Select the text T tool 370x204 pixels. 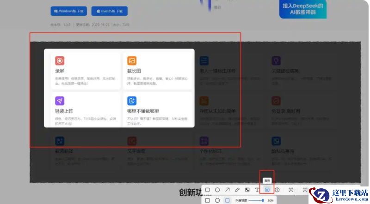pos(257,190)
